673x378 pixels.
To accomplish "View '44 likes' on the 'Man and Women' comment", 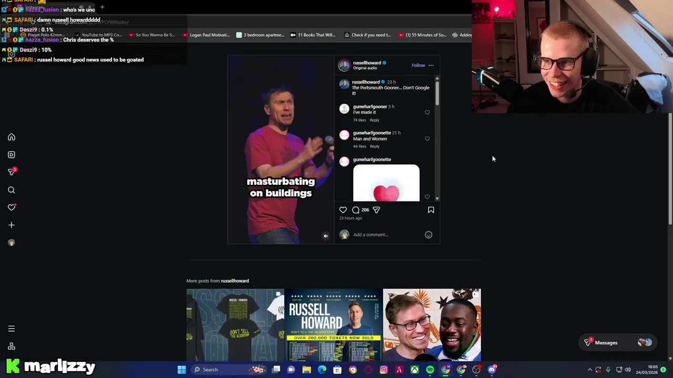I will [360, 146].
